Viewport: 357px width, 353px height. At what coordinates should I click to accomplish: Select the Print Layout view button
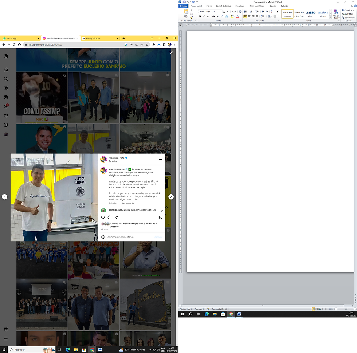314,309
